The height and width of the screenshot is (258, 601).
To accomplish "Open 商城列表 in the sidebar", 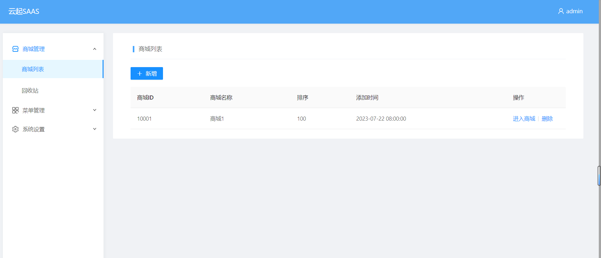I will [x=33, y=69].
